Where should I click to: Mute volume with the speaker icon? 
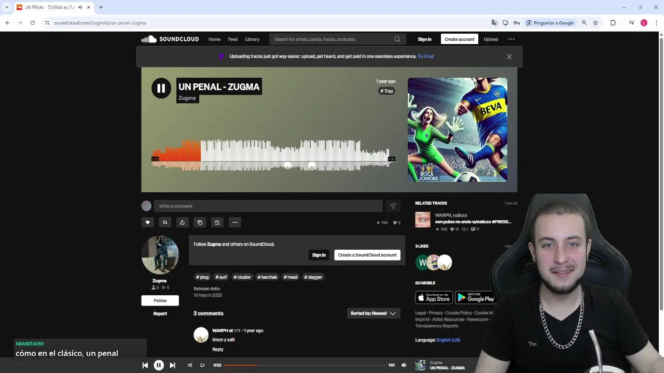404,365
